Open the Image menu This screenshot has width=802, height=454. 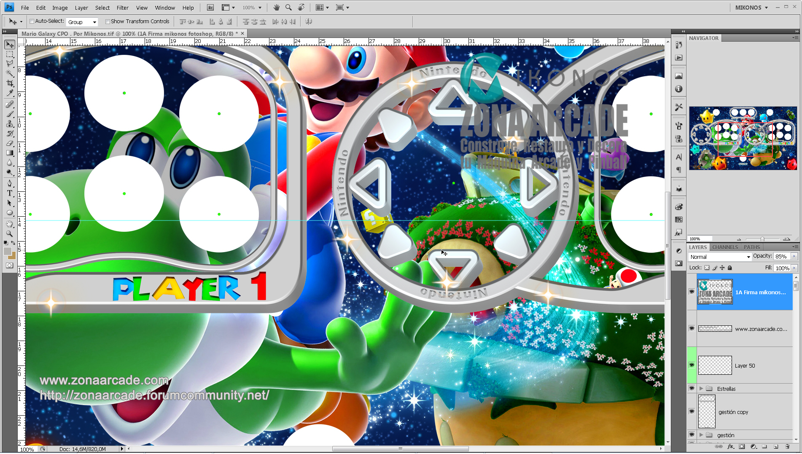click(60, 8)
